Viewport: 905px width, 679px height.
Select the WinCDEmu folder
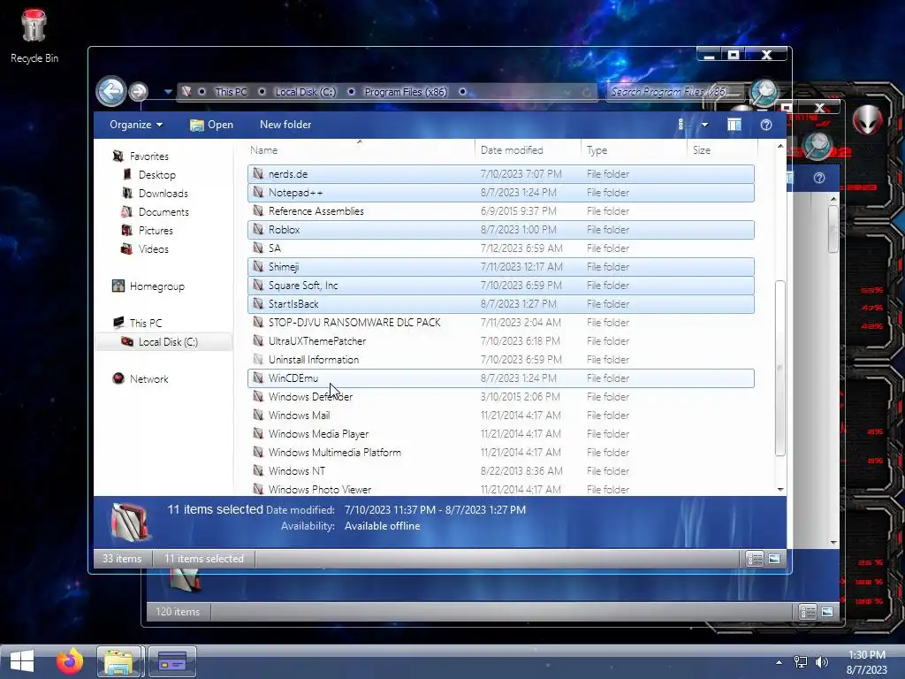click(500, 378)
